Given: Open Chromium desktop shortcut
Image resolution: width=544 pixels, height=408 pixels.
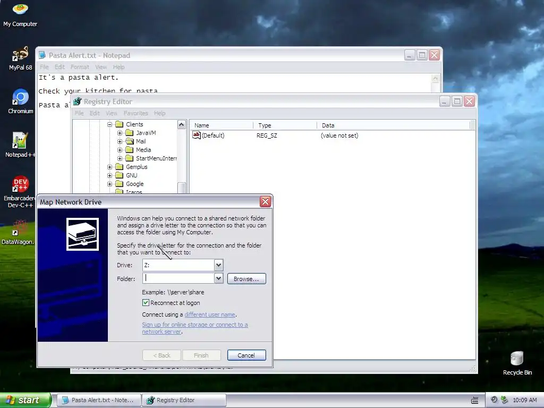Looking at the screenshot, I should [21, 101].
